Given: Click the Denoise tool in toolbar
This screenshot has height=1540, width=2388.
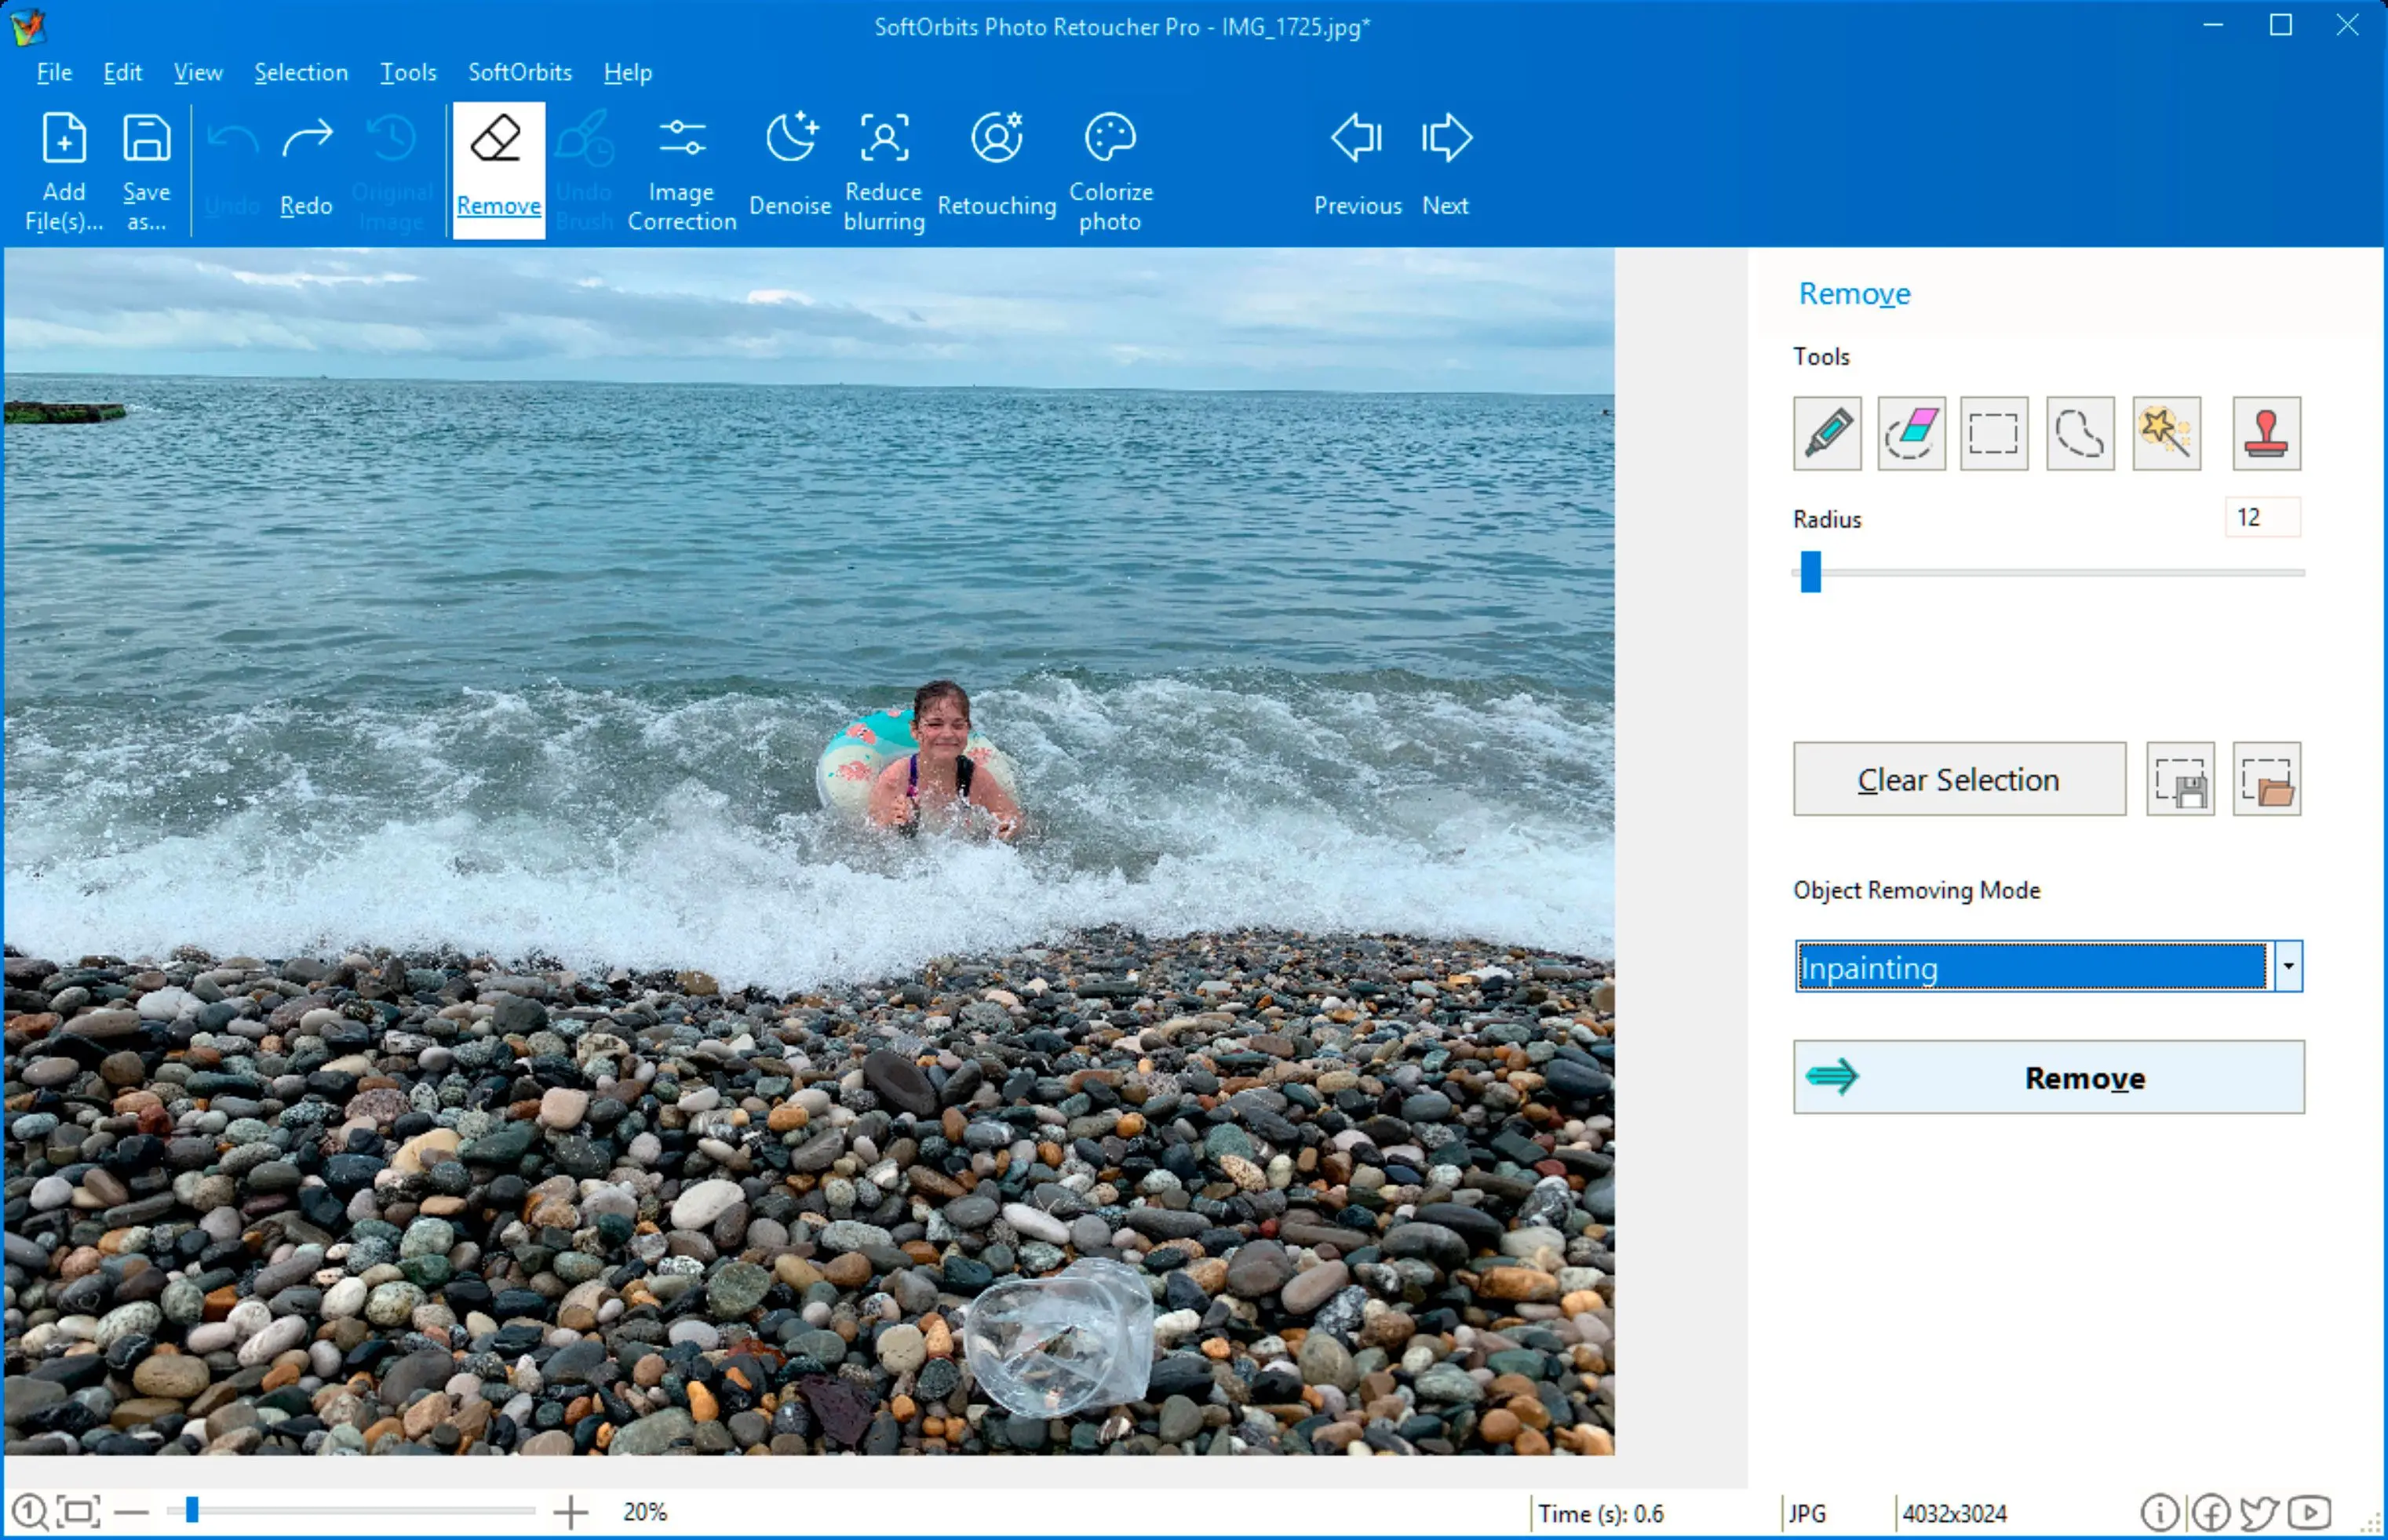Looking at the screenshot, I should [x=787, y=166].
